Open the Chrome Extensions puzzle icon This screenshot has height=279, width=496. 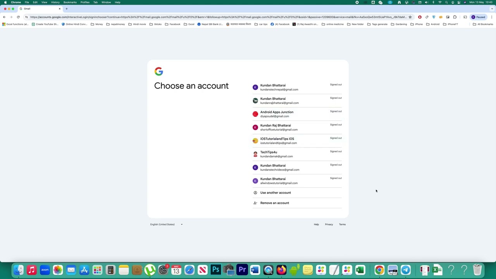(x=455, y=17)
